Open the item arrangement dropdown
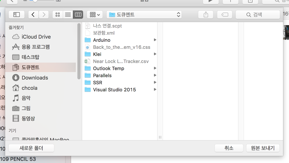Image resolution: width=289 pixels, height=163 pixels. click(x=95, y=14)
